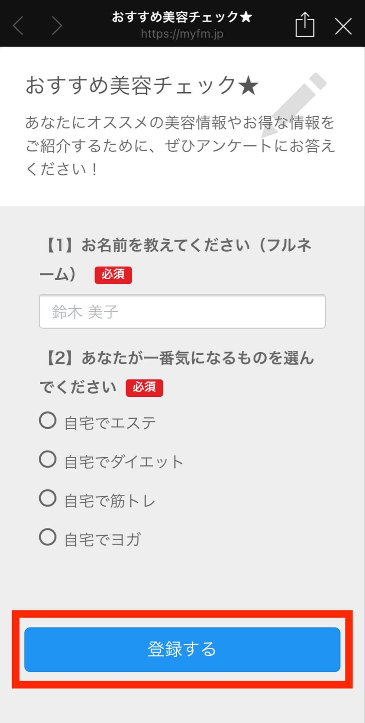This screenshot has width=365, height=723.
Task: Open the share icon in header
Action: (x=305, y=25)
